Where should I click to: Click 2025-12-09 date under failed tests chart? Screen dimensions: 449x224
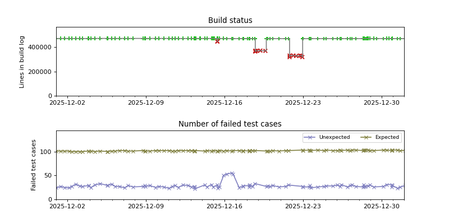pyautogui.click(x=146, y=206)
